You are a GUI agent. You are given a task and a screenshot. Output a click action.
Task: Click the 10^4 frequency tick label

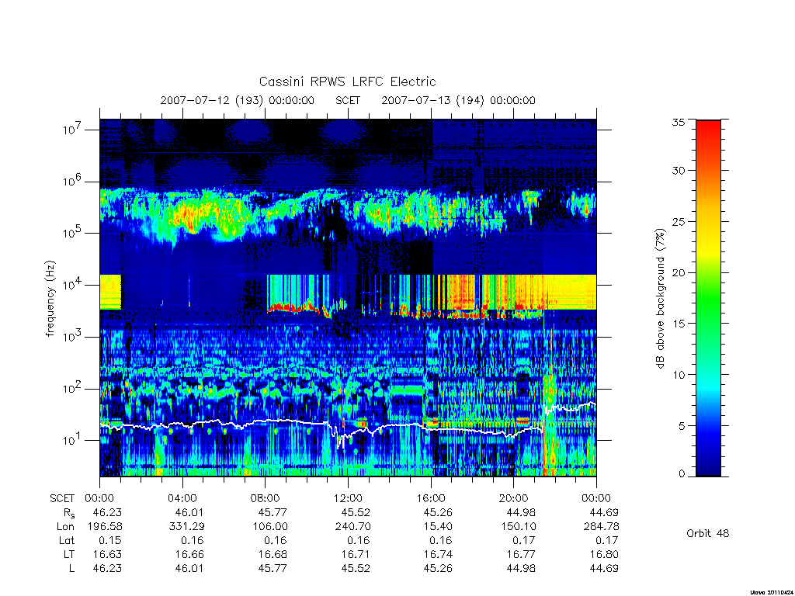(72, 284)
